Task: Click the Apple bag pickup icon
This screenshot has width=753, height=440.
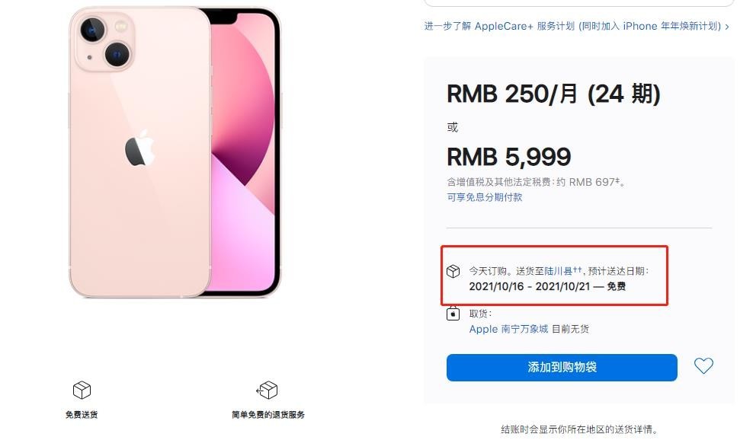Action: click(x=453, y=314)
